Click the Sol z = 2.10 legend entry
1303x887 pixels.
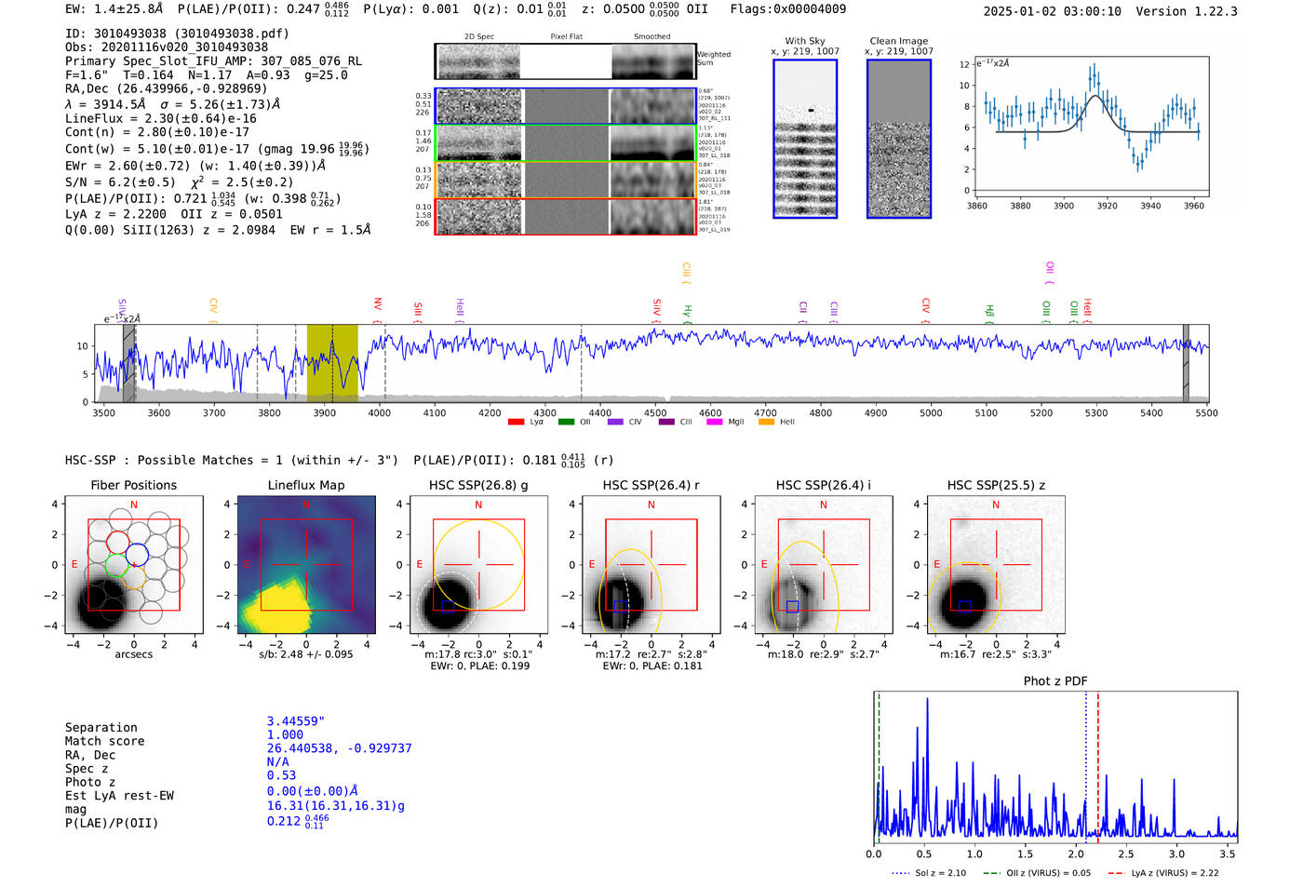click(x=929, y=873)
